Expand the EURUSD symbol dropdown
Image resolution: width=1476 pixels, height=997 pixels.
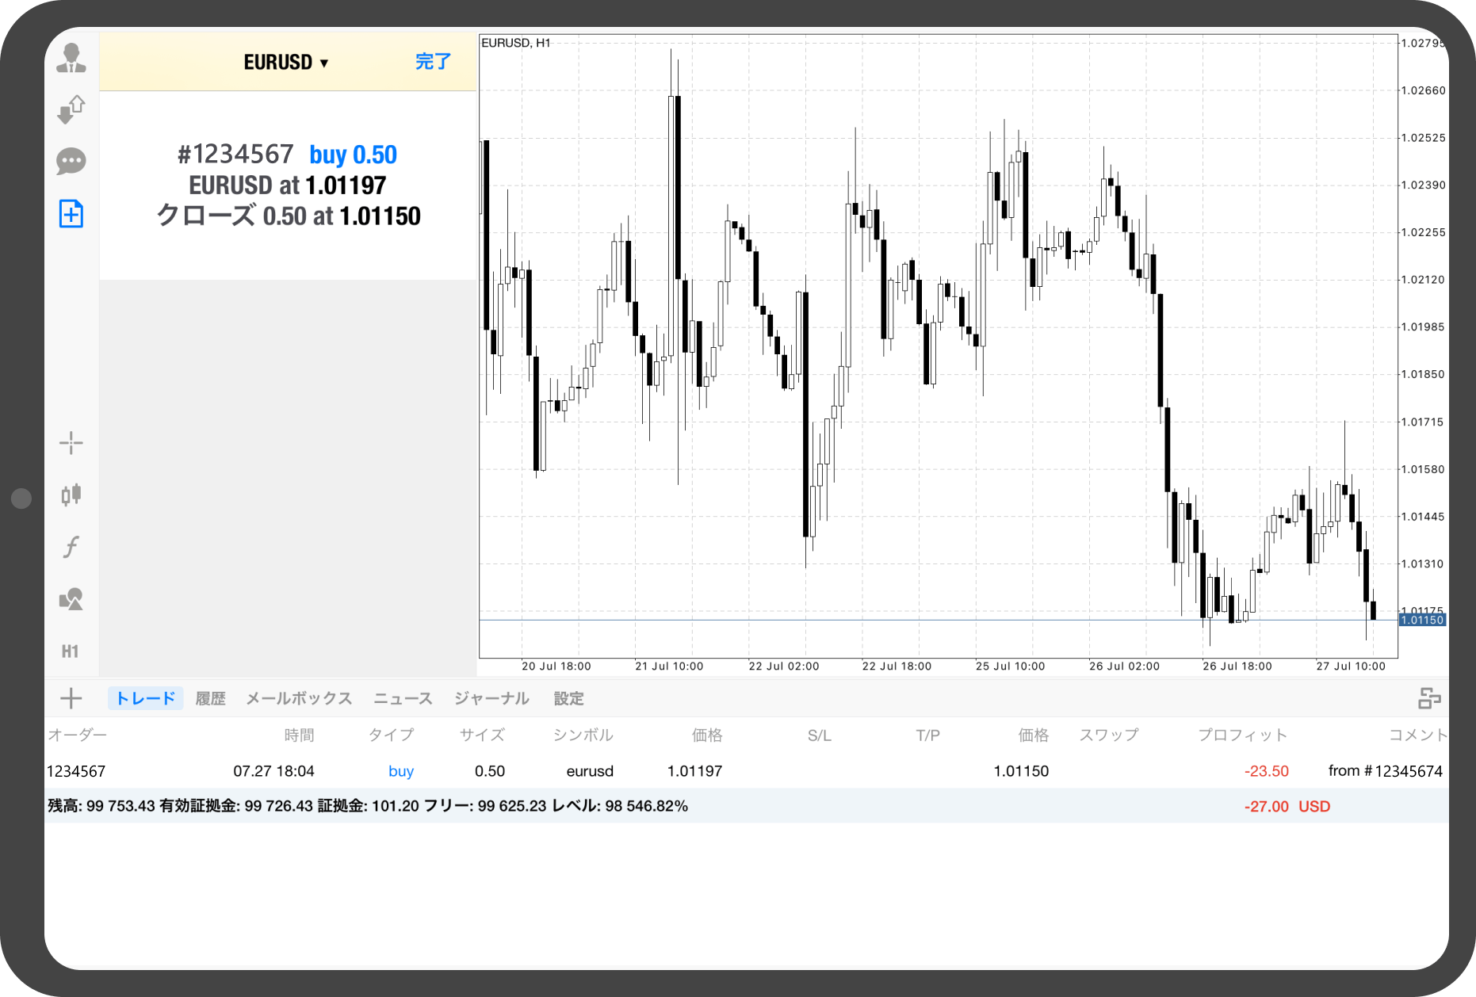tap(285, 62)
